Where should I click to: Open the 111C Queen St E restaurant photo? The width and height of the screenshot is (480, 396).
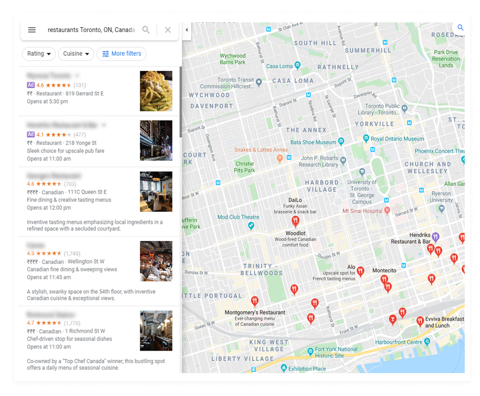(x=156, y=192)
